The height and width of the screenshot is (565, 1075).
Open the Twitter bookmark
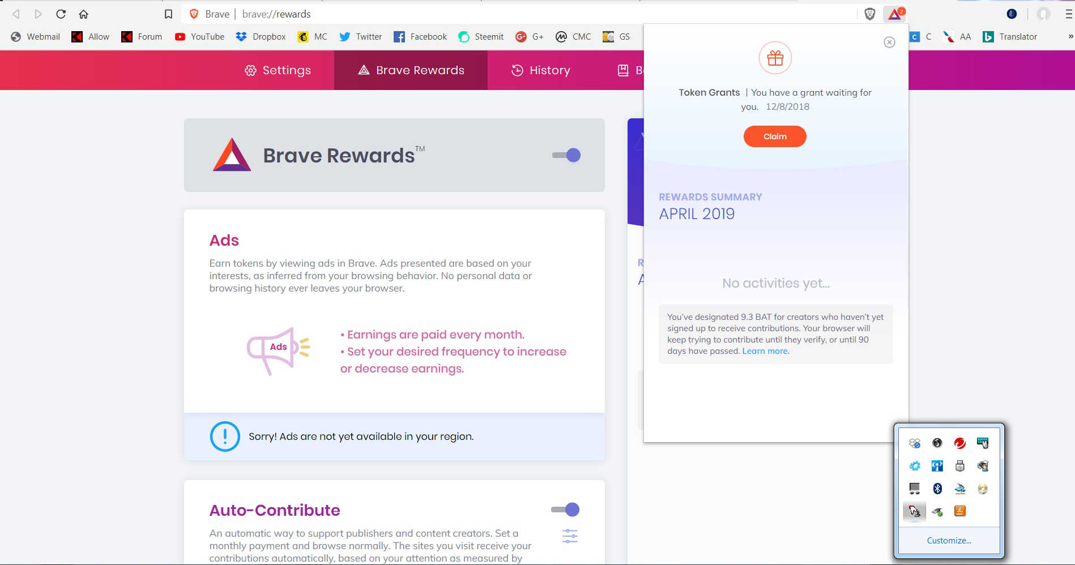coord(360,37)
